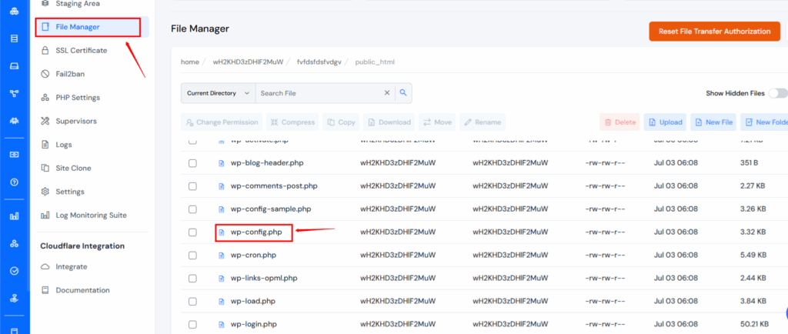Enable the Show Hidden Files switch
The height and width of the screenshot is (334, 788).
click(x=778, y=93)
